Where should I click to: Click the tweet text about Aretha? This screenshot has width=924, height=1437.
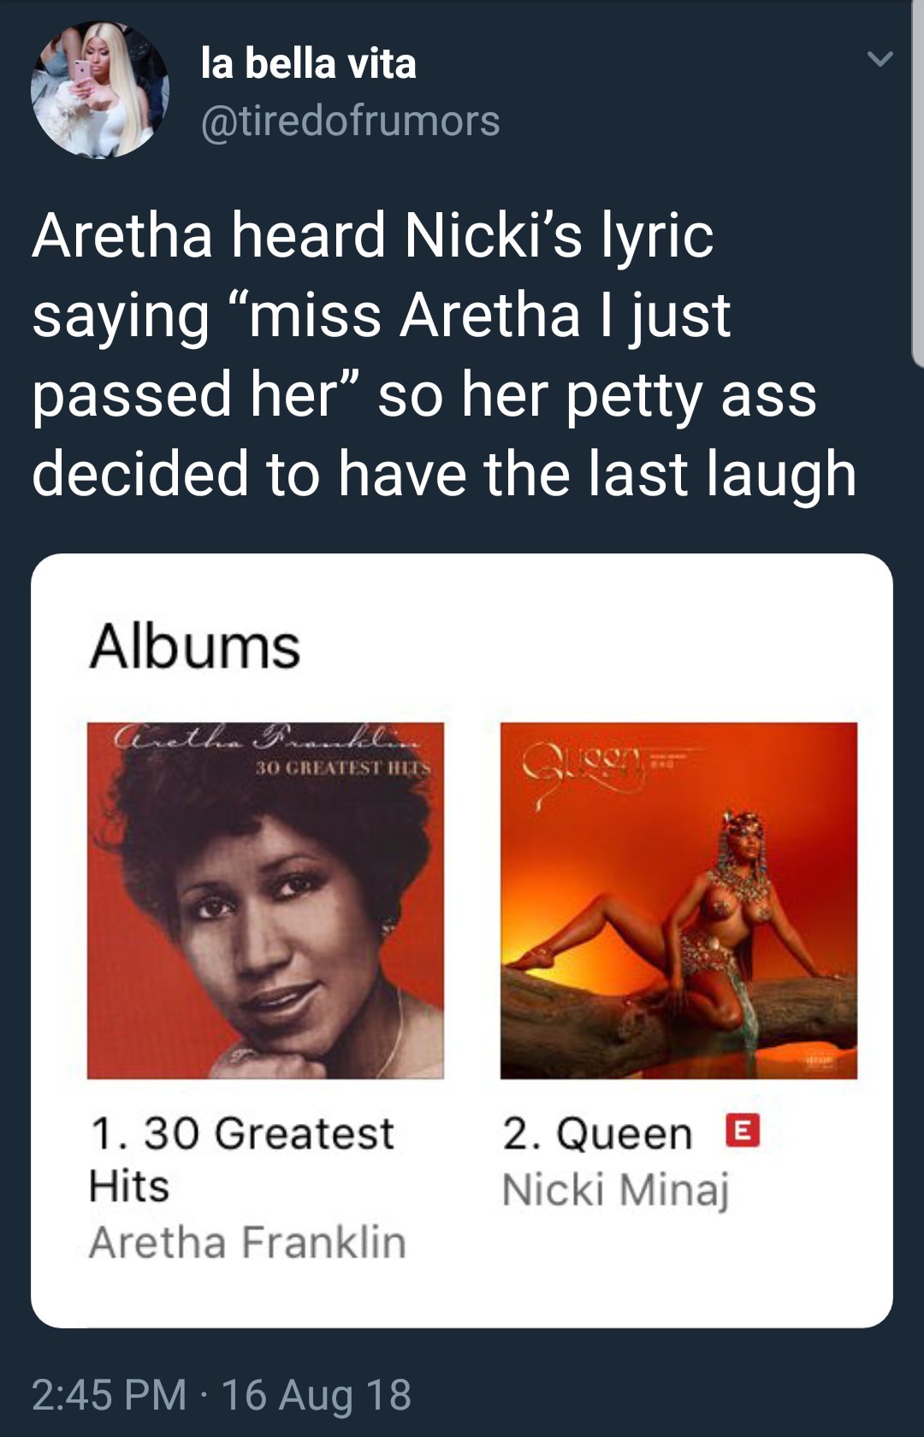444,354
